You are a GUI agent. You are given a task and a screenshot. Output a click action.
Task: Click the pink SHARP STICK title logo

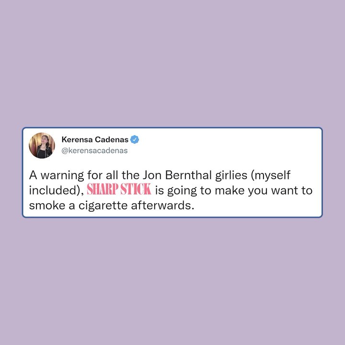119,189
